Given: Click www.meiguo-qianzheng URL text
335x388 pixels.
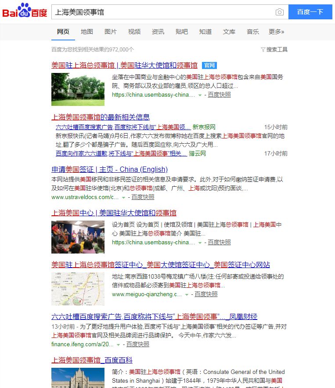Looking at the screenshot, I should pyautogui.click(x=147, y=294).
